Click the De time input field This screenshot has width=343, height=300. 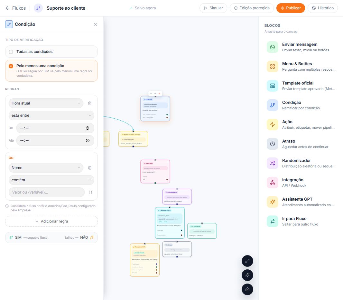click(x=55, y=128)
